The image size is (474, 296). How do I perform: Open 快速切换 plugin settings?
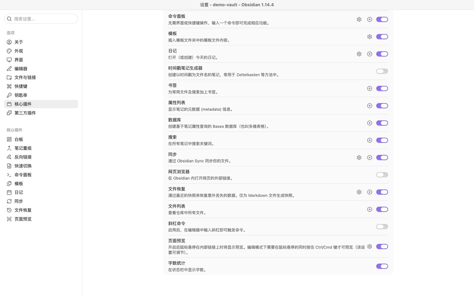[x=41, y=166]
